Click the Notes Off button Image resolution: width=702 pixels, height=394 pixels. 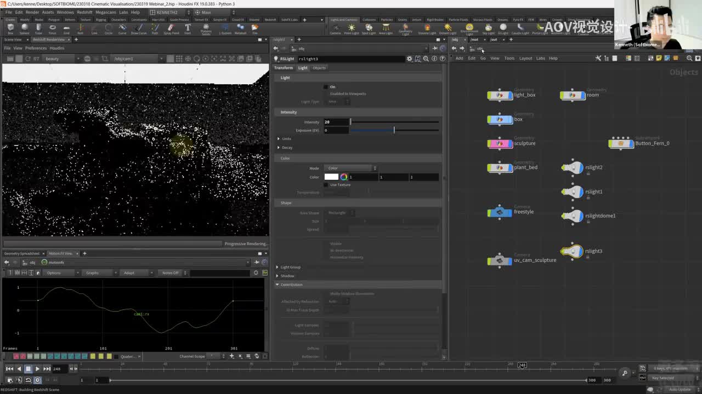(172, 273)
